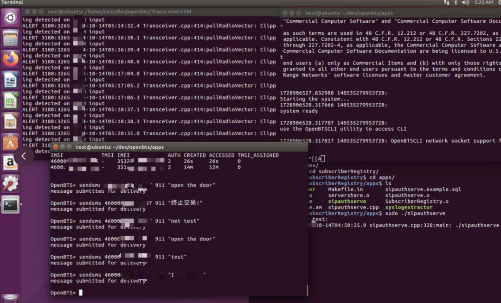Image resolution: width=501 pixels, height=303 pixels.
Task: Minimize the front OpenBTS CLI terminal window
Action: 62,147
